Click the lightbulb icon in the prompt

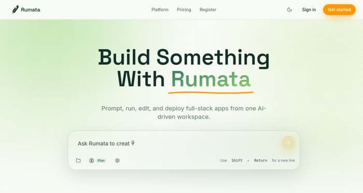pos(133,143)
